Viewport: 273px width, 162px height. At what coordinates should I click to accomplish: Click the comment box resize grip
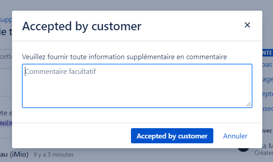pyautogui.click(x=249, y=104)
